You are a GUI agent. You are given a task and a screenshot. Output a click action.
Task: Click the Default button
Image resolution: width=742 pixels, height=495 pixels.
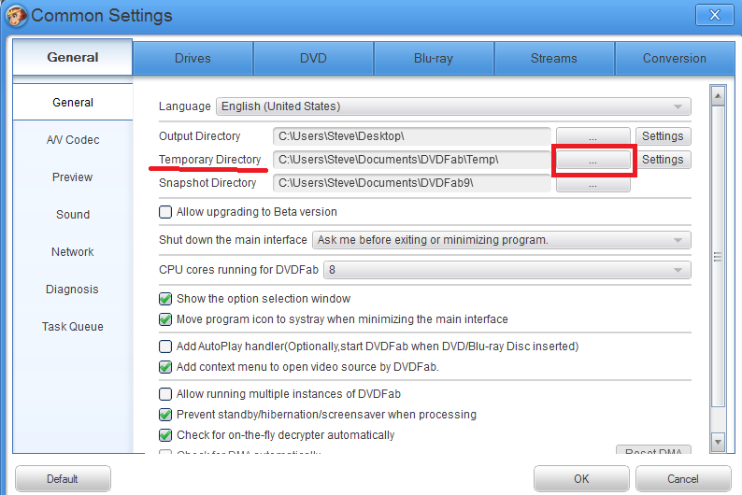tap(63, 479)
